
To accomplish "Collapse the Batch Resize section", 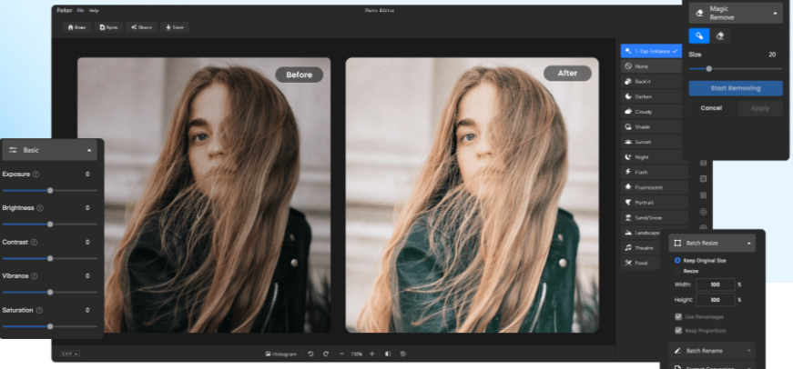I will [749, 244].
